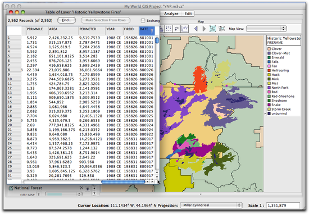Go to previous map view arrow

click(196, 29)
